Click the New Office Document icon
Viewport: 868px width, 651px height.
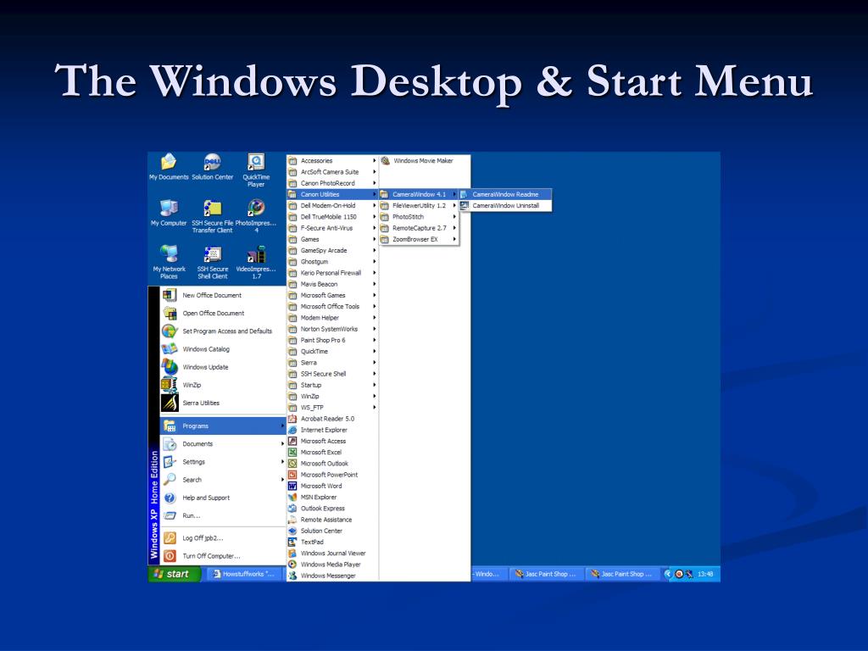tap(170, 295)
